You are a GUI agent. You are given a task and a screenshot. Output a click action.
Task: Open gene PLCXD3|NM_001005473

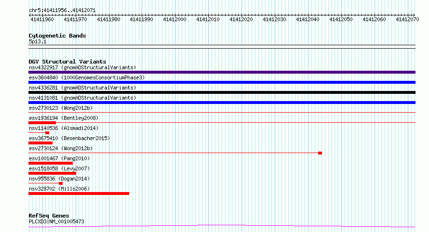point(56,221)
